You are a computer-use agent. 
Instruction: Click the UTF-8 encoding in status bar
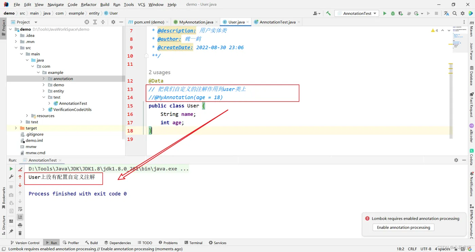click(x=426, y=249)
